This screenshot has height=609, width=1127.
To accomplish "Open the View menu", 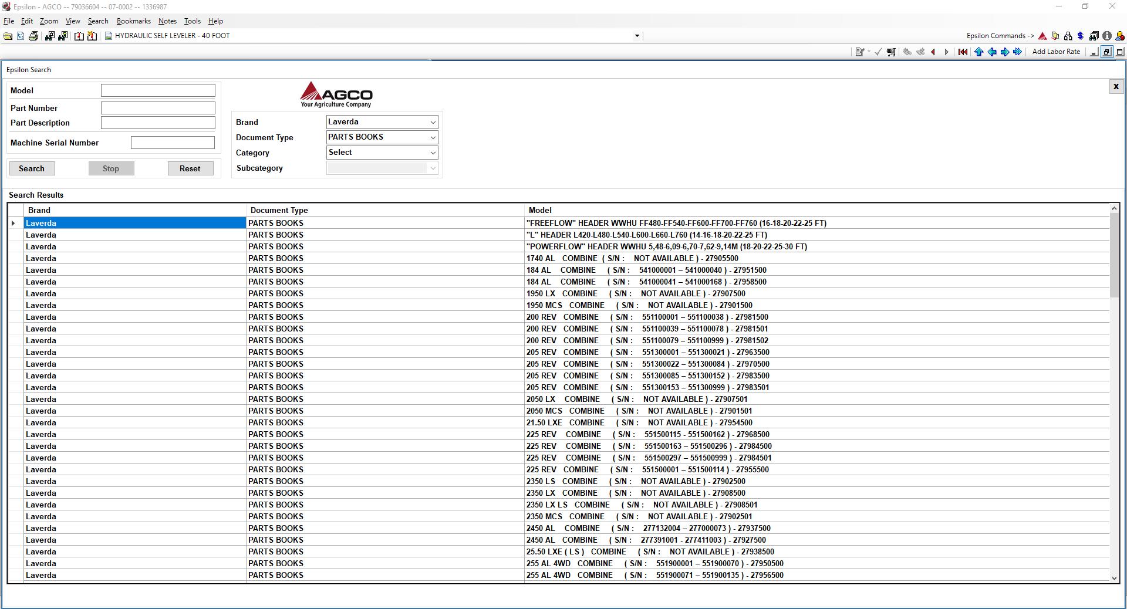I will tap(73, 21).
